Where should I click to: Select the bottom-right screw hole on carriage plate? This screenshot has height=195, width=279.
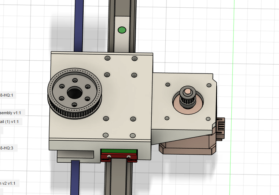coord(135,135)
